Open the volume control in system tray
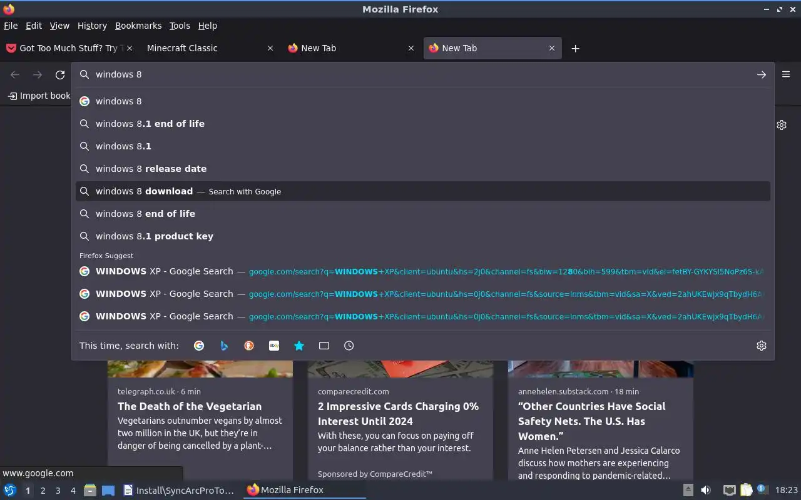This screenshot has height=500, width=801. click(x=706, y=490)
